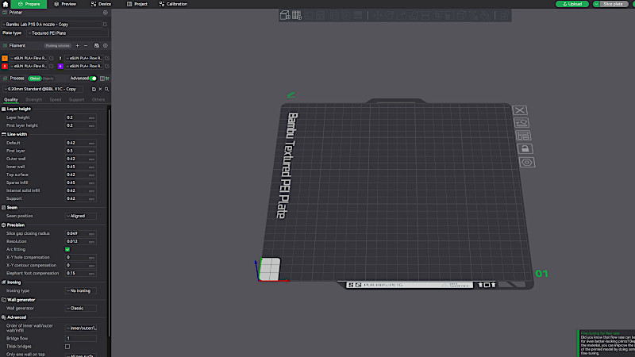This screenshot has width=635, height=357.
Task: Toggle the Arc fitting checkbox
Action: pyautogui.click(x=67, y=249)
